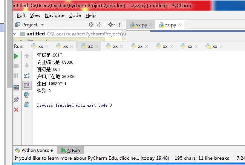The height and width of the screenshot is (165, 245).
Task: Pin the current Run tab with pin icon
Action: click(x=16, y=100)
